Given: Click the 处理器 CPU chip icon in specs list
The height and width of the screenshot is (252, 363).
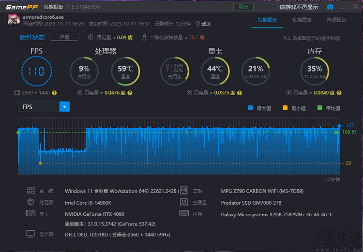Looking at the screenshot, I should pyautogui.click(x=30, y=202).
